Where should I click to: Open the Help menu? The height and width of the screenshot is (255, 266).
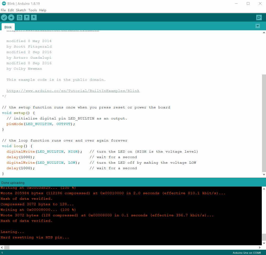click(x=43, y=10)
